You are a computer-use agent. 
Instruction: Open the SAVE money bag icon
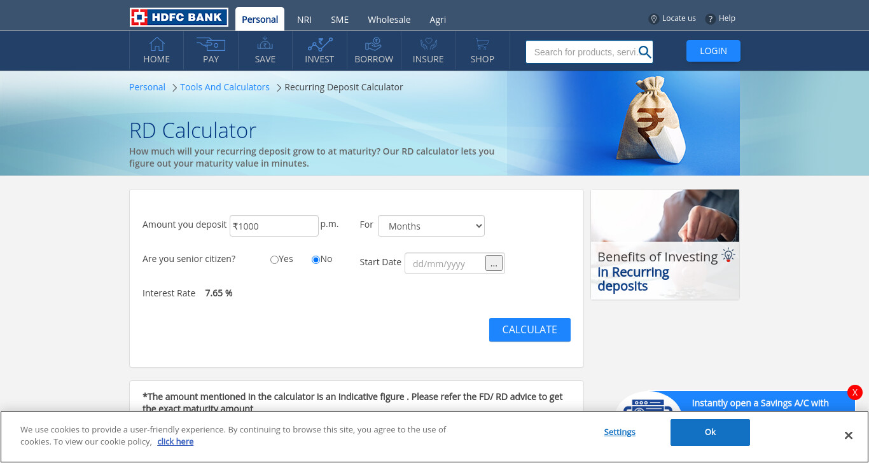tap(265, 44)
